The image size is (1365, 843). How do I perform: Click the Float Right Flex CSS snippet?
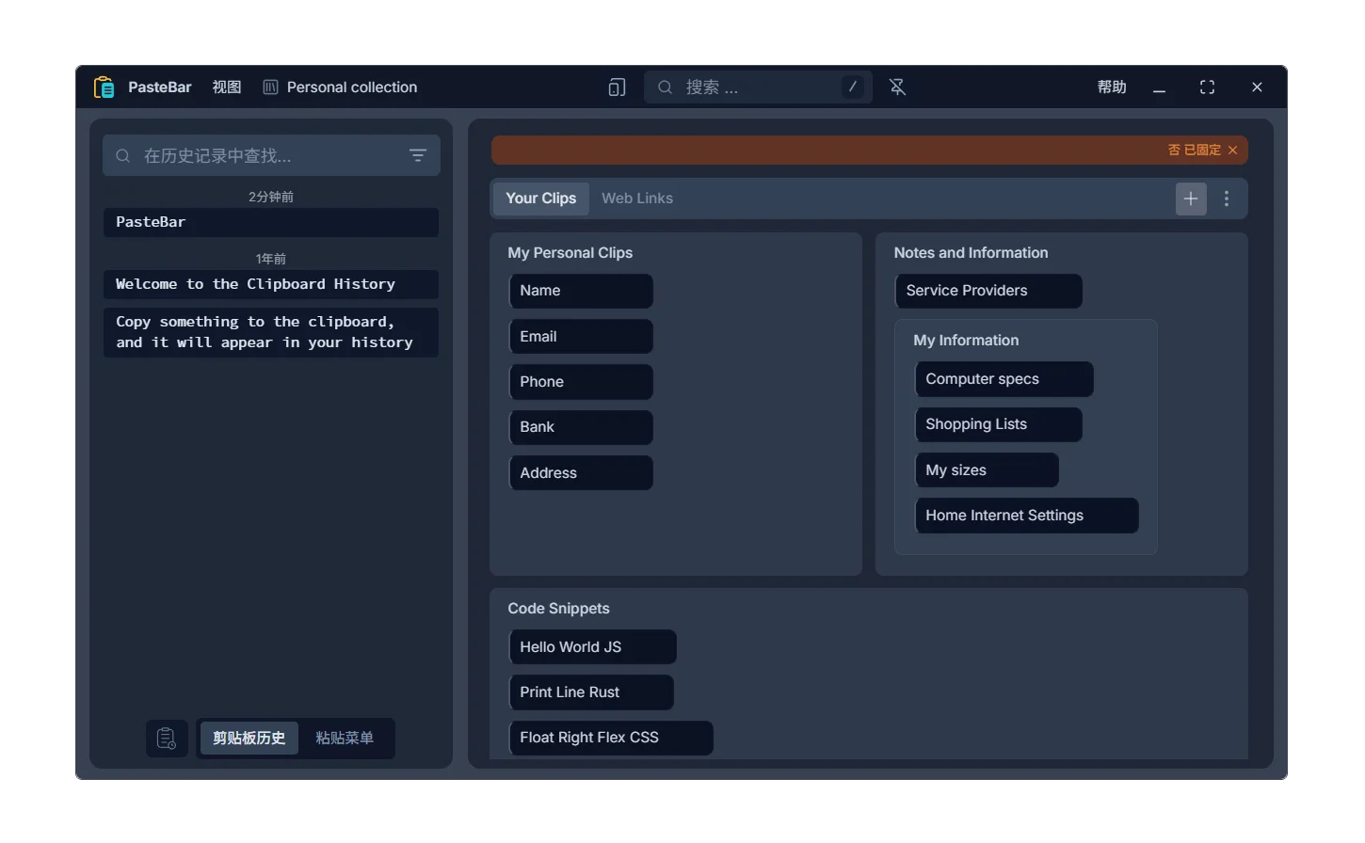point(611,738)
